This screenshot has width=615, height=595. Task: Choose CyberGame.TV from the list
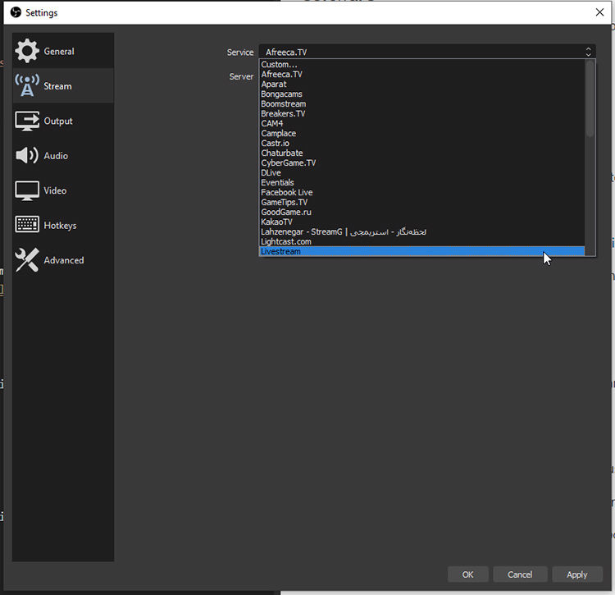(422, 162)
